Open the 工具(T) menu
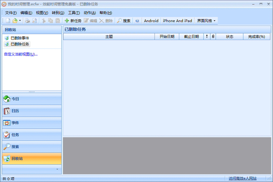The image size is (273, 182). click(74, 13)
